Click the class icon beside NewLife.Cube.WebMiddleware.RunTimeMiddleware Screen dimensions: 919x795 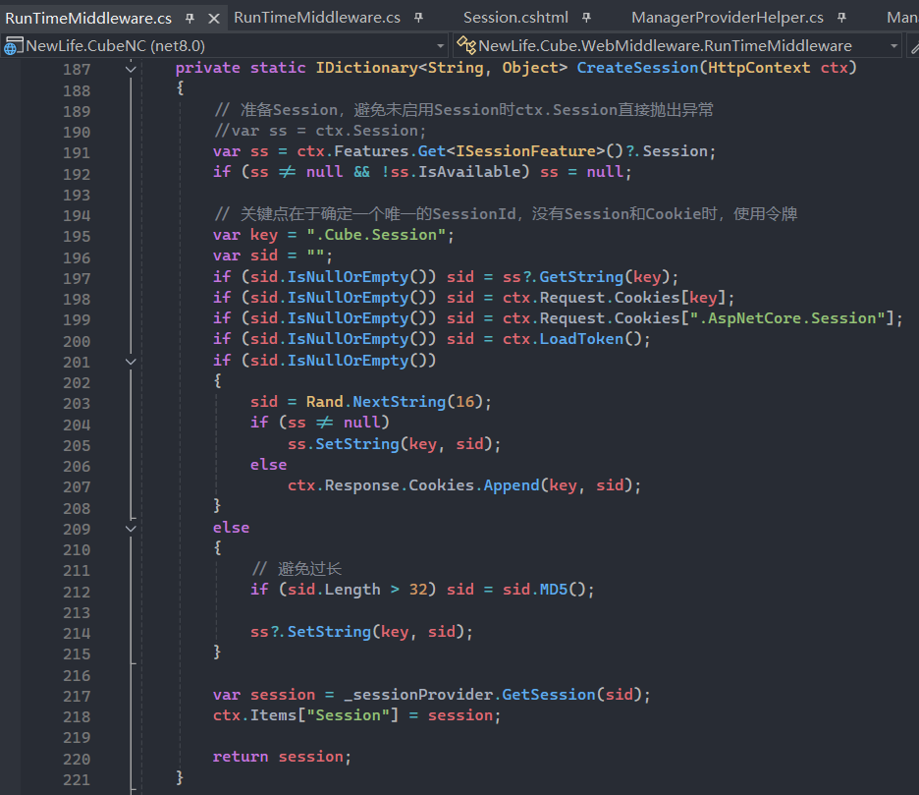click(x=466, y=46)
